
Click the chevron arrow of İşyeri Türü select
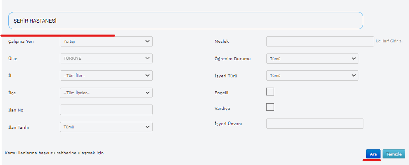[x=354, y=76]
